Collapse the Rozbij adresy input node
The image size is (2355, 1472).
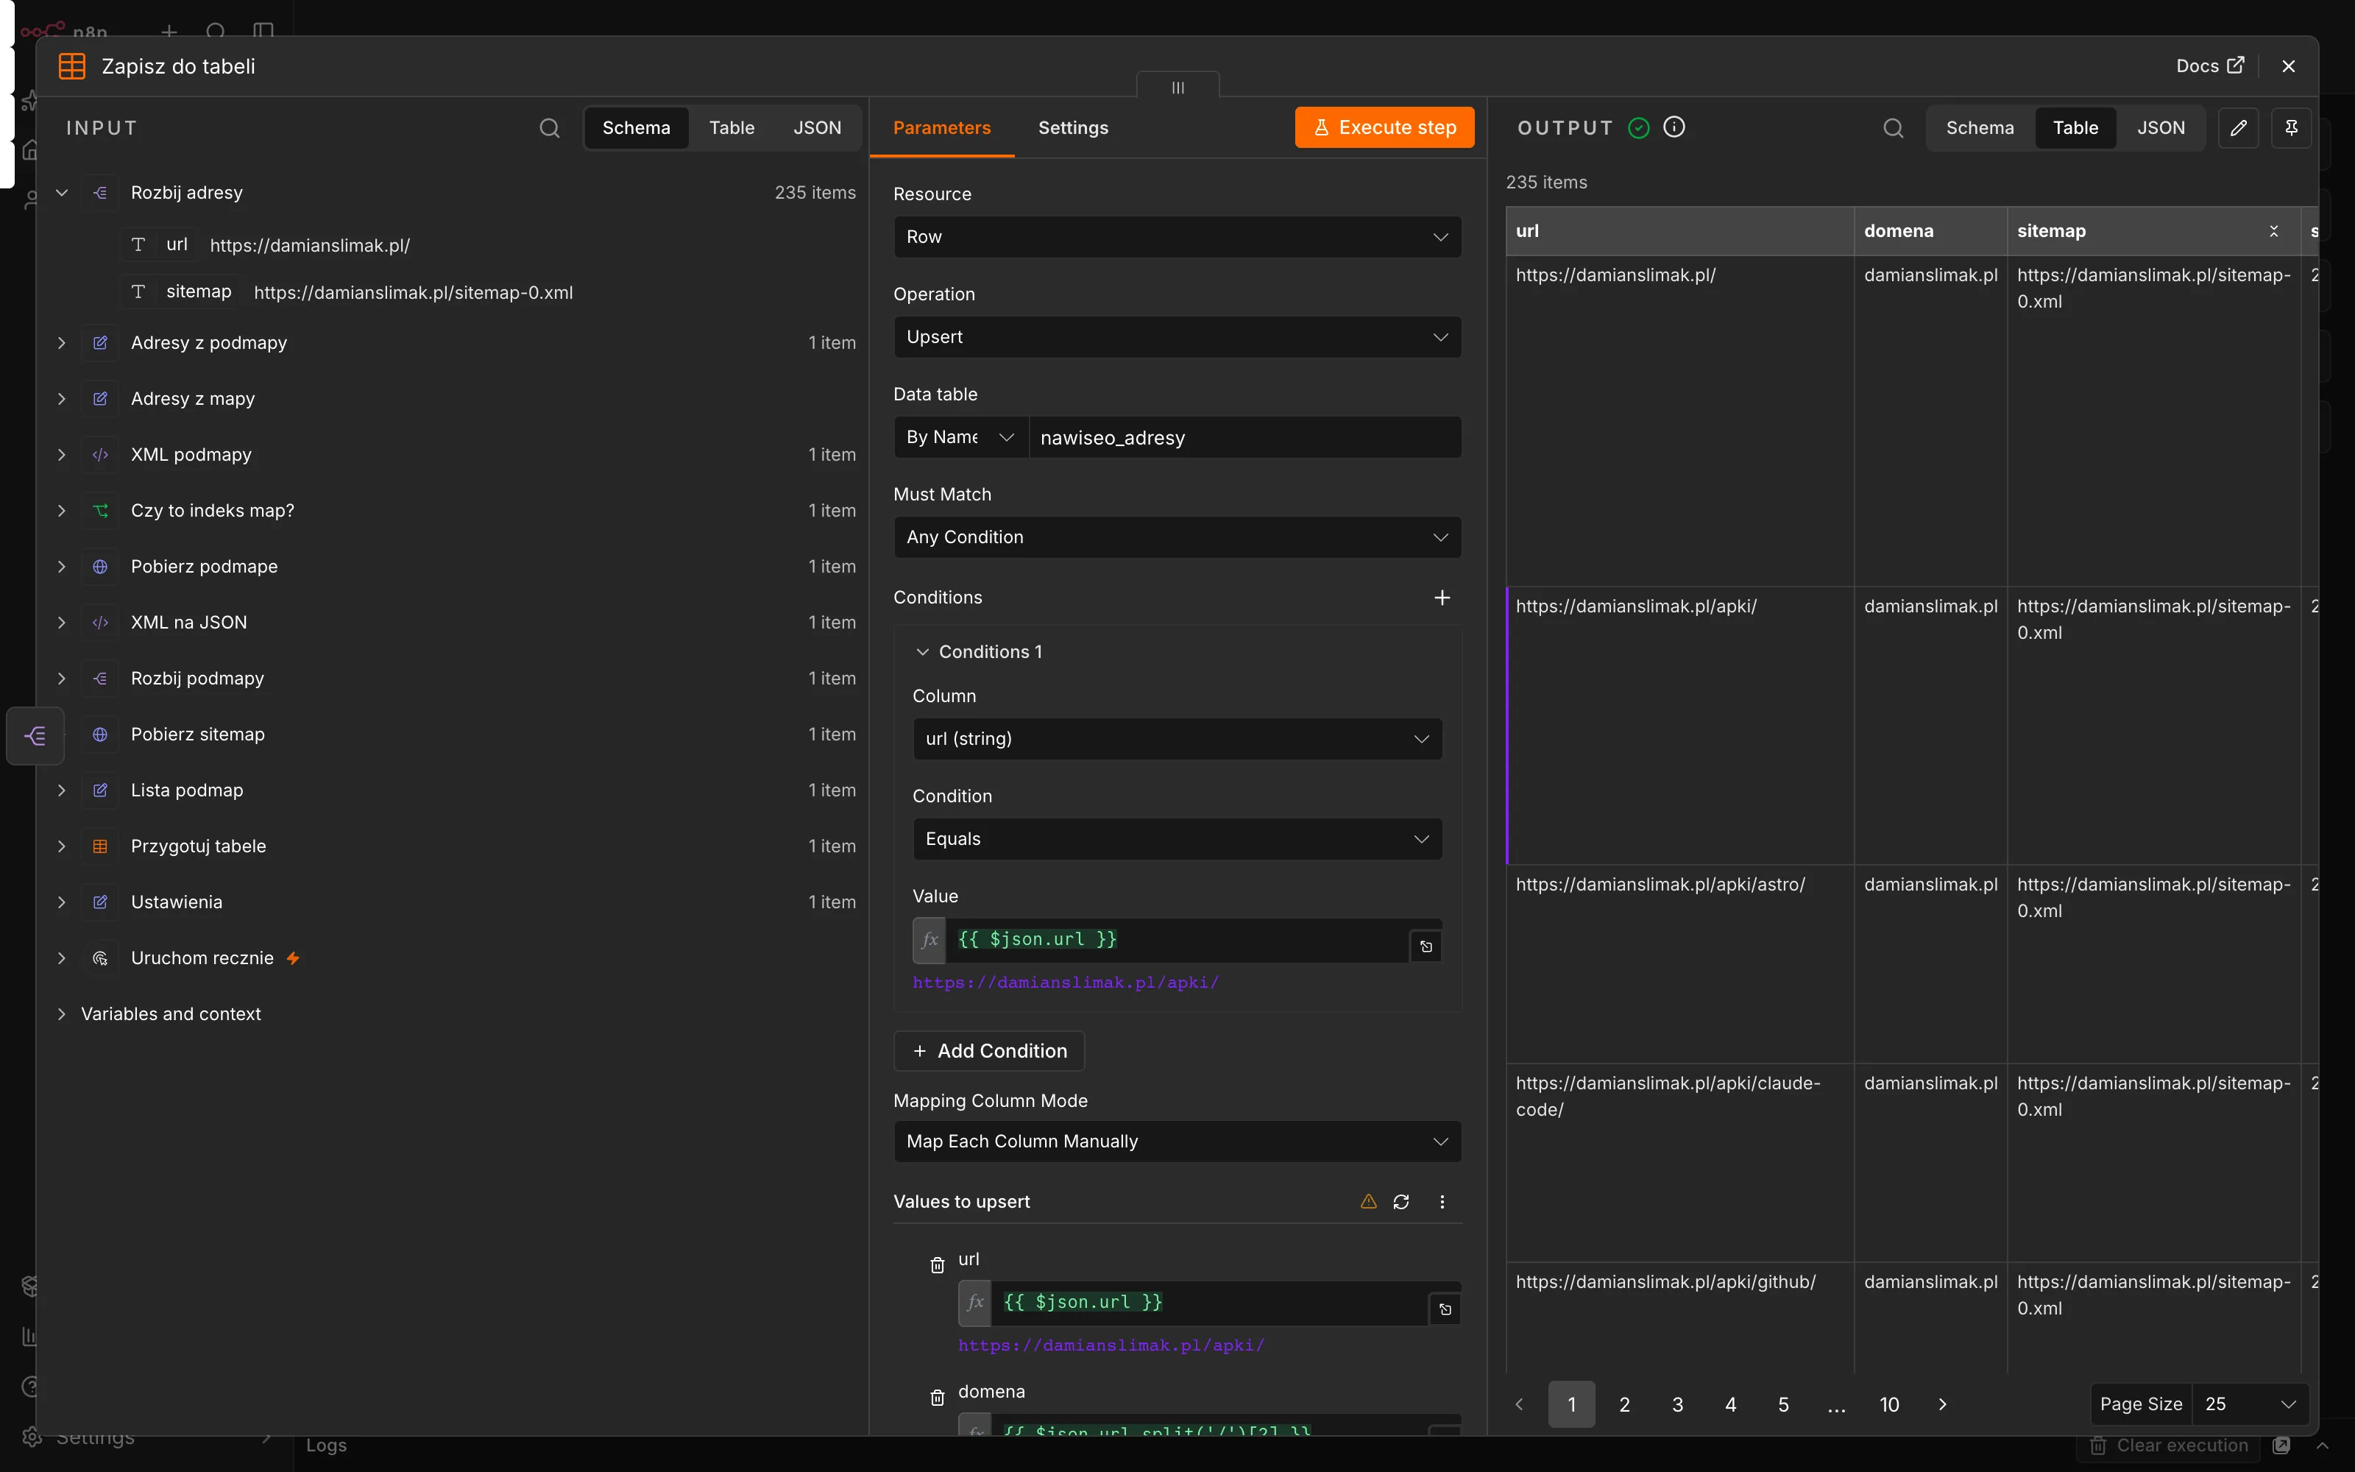click(x=61, y=193)
